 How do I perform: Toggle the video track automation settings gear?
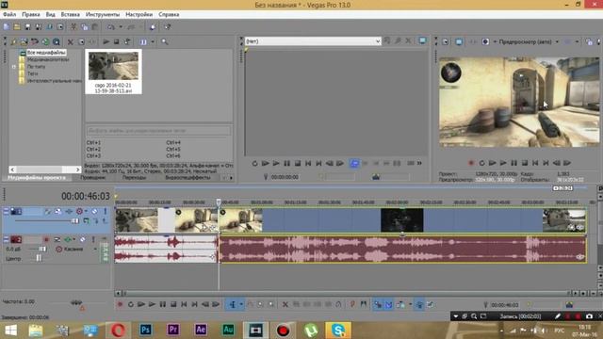coord(79,211)
